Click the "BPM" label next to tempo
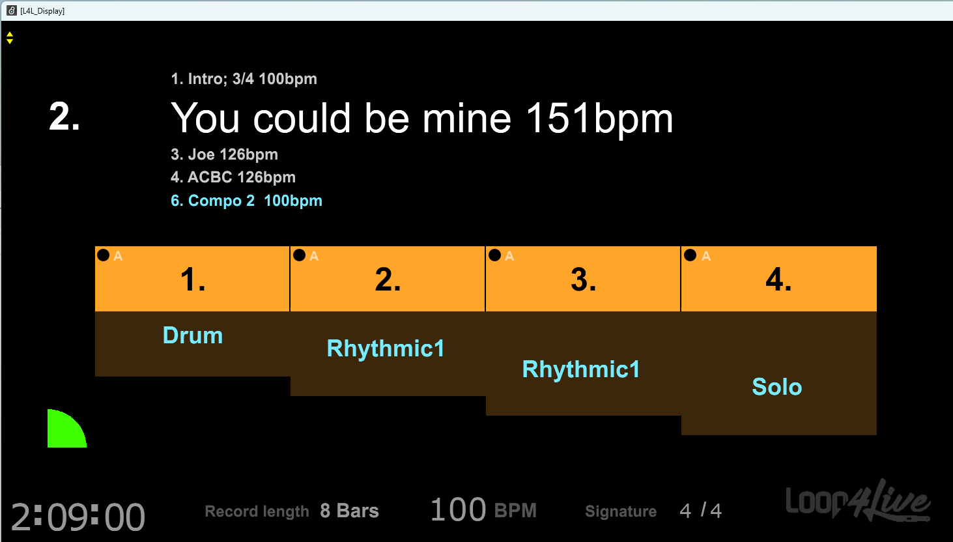The height and width of the screenshot is (542, 953). (516, 511)
